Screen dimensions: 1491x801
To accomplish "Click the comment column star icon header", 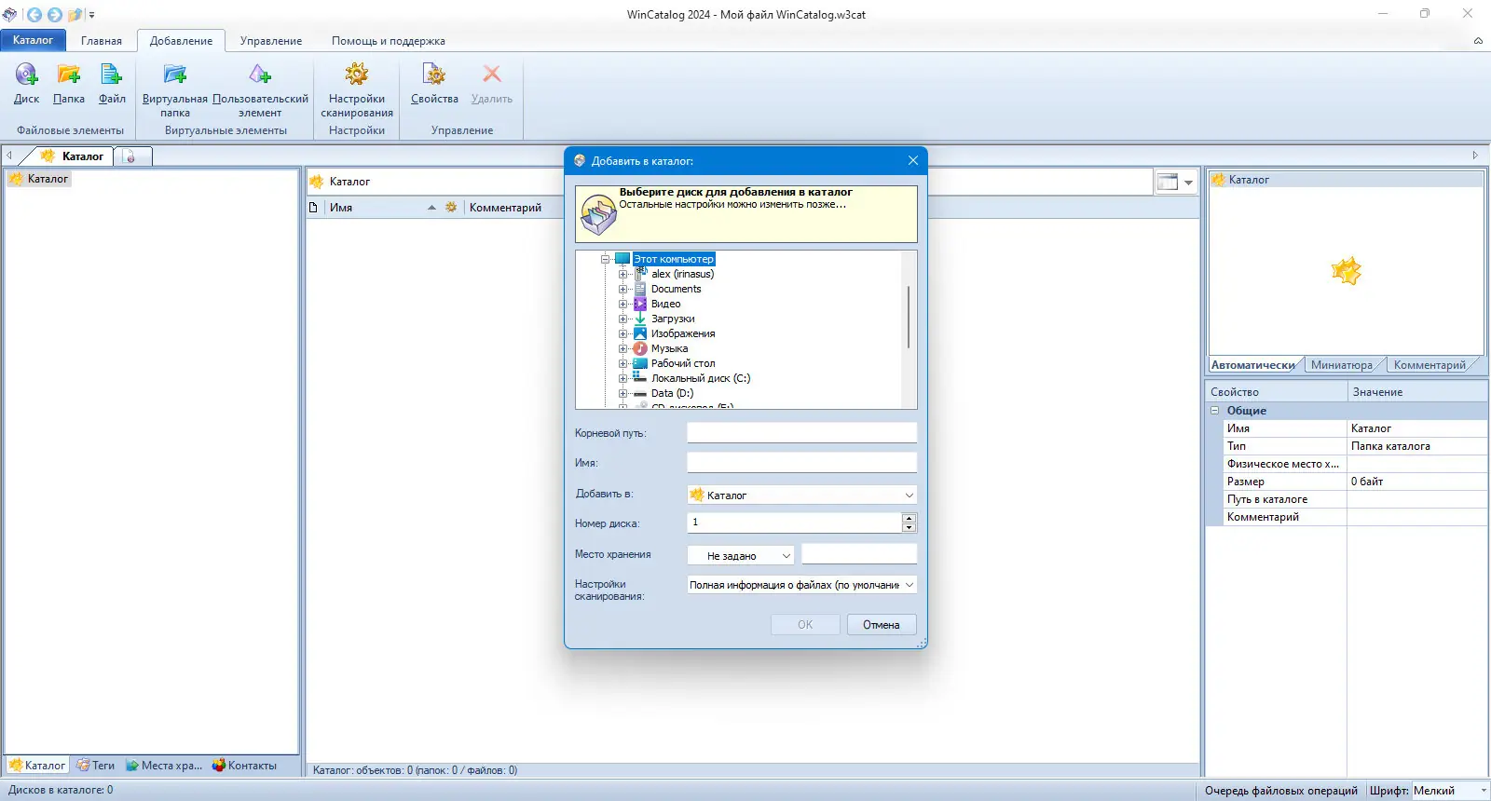I will [x=451, y=208].
